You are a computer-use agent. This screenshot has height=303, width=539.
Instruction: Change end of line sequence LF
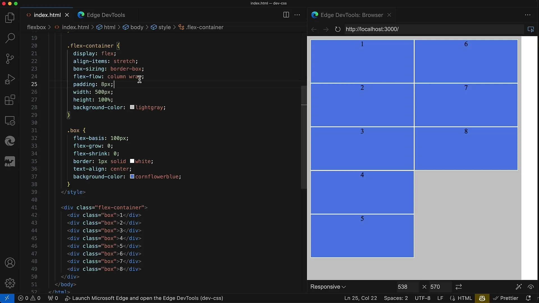pos(440,298)
